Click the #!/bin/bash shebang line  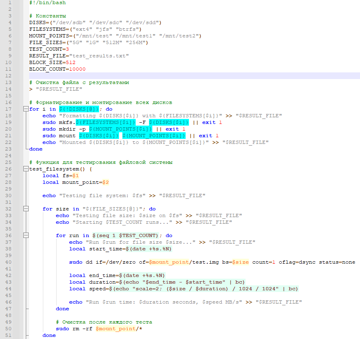tap(47, 3)
